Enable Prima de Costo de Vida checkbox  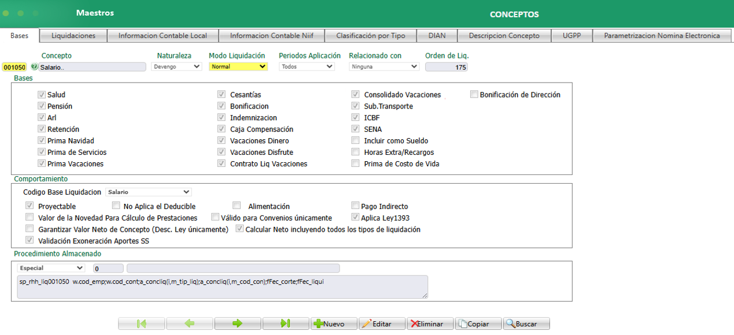(356, 164)
